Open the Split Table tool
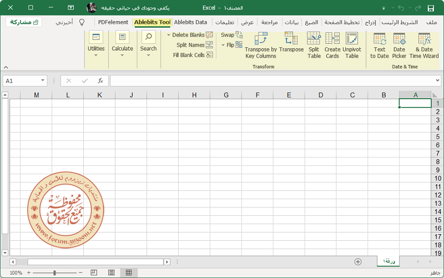This screenshot has height=278, width=444. pyautogui.click(x=314, y=46)
